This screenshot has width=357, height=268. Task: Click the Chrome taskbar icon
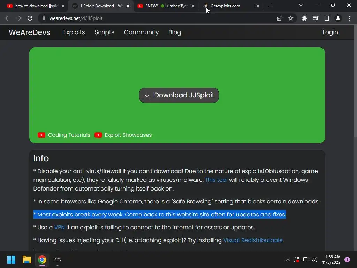click(42, 260)
